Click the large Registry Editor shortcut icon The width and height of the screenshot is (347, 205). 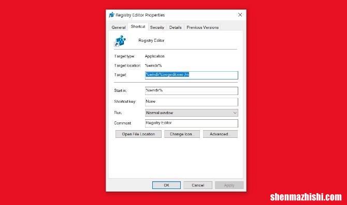point(120,41)
